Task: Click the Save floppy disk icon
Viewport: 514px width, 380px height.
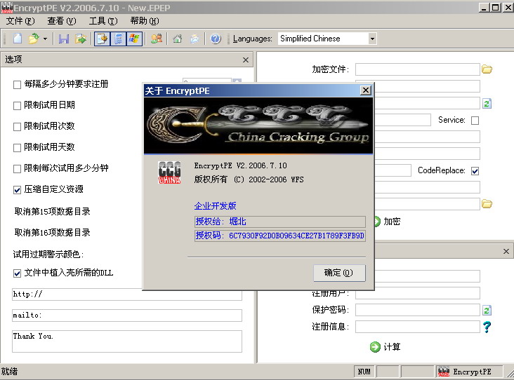Action: [64, 39]
